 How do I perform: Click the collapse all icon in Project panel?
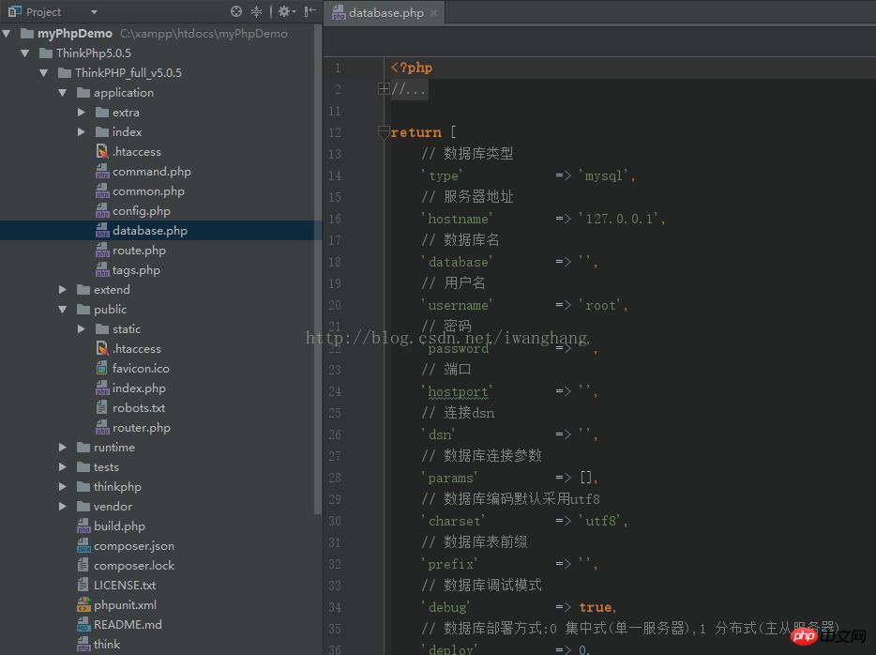click(256, 11)
